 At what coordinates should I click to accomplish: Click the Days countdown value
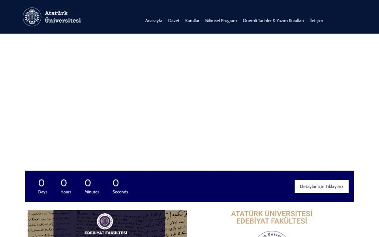41,183
